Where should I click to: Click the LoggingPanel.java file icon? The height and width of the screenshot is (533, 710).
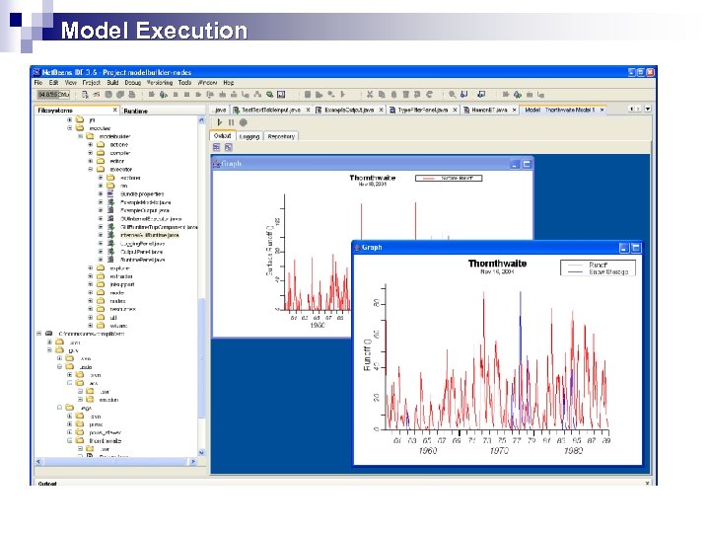(x=110, y=244)
